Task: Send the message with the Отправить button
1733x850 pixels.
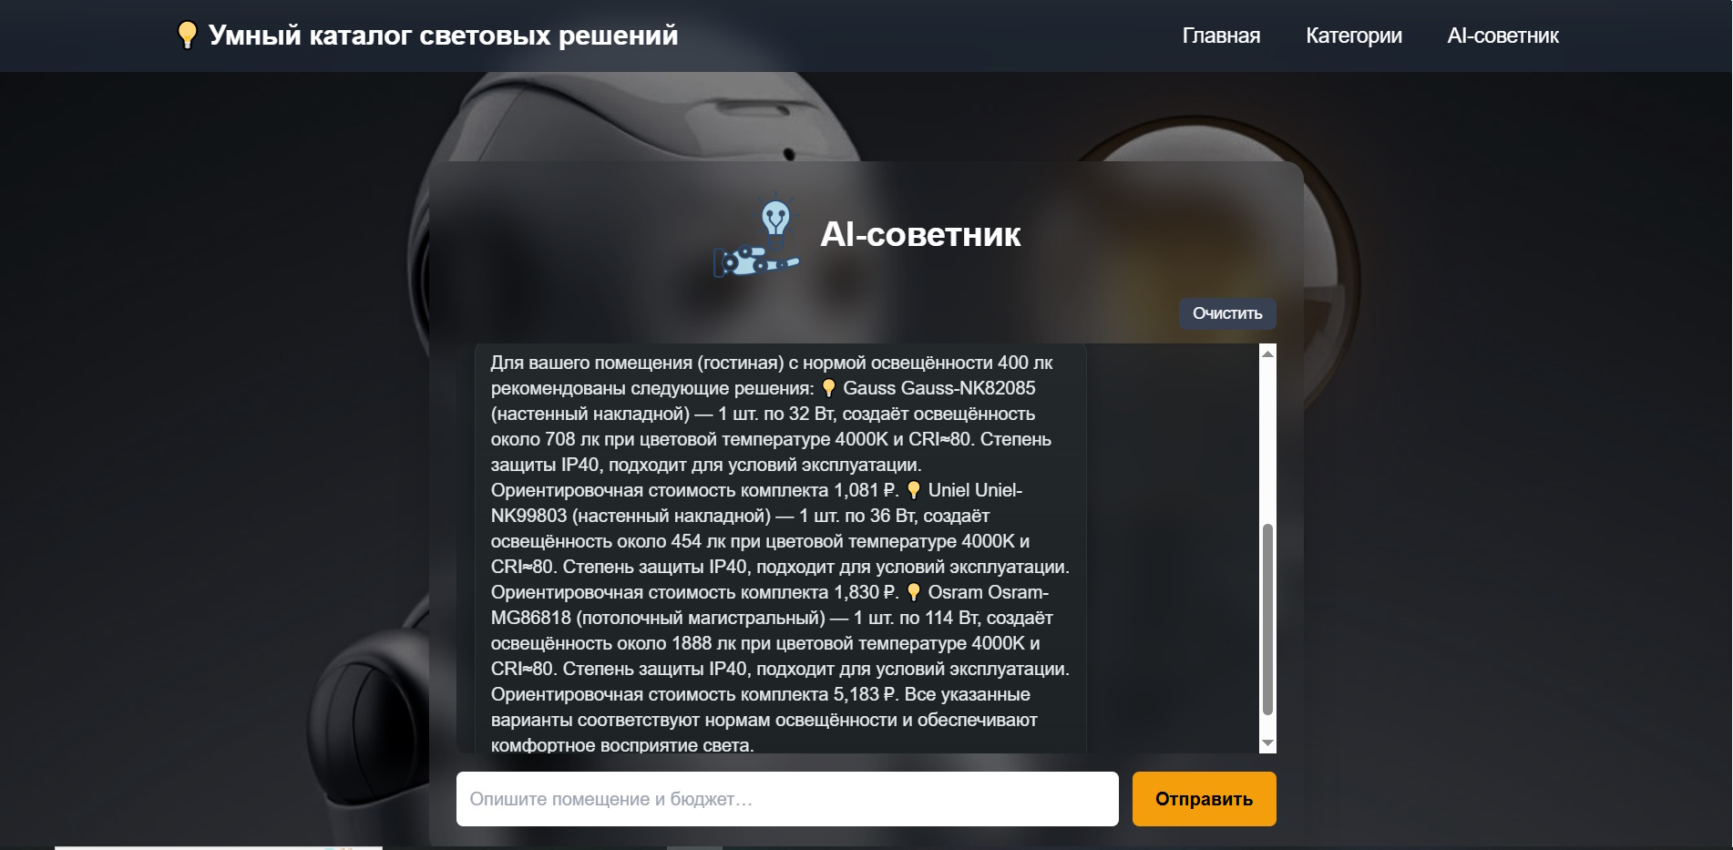Action: click(1204, 799)
